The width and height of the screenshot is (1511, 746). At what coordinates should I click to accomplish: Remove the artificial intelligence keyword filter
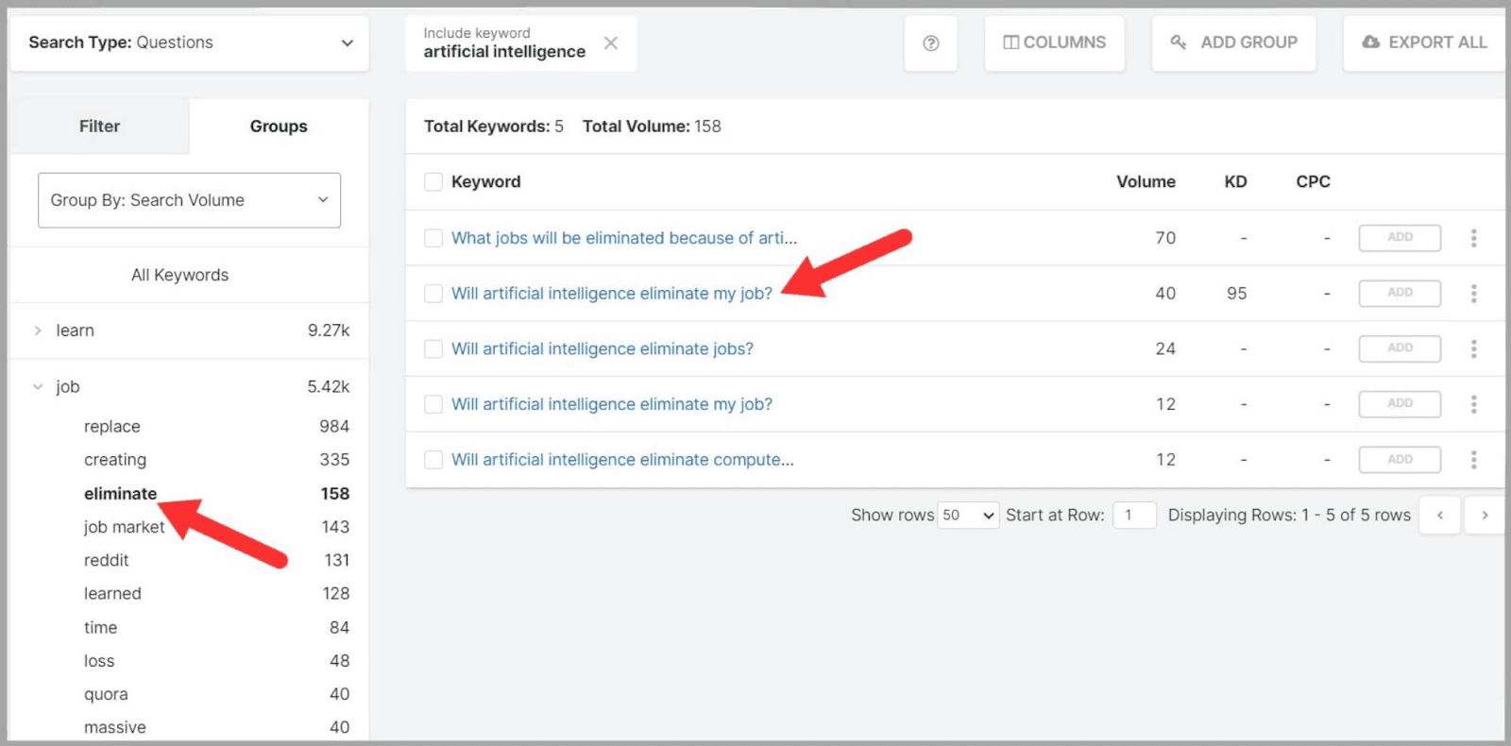coord(611,43)
